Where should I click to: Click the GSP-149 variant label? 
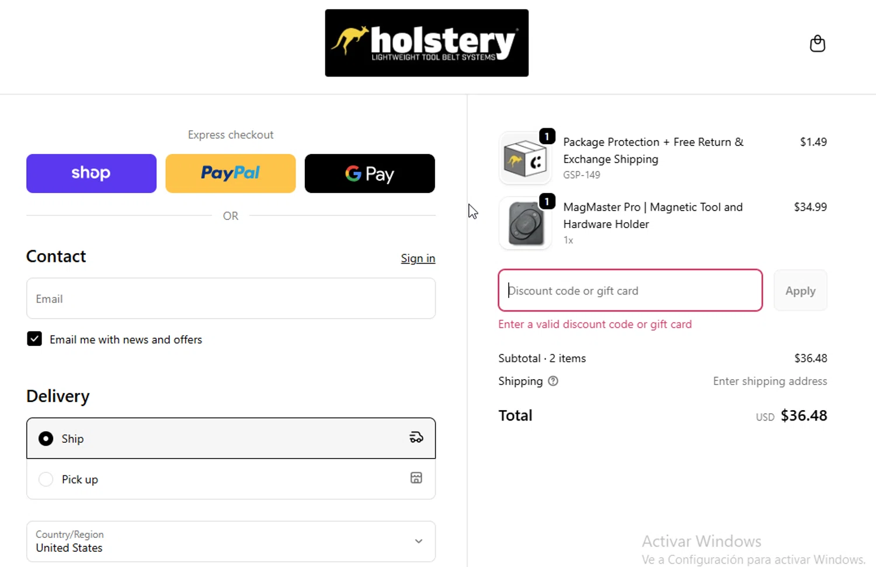coord(581,175)
